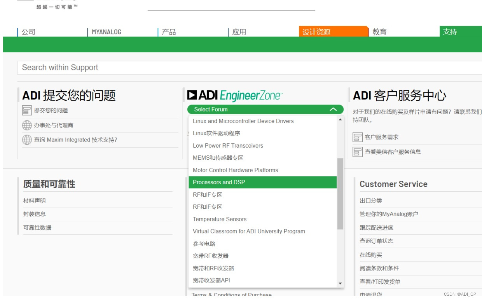Click the form icon beside 提交您的问题
This screenshot has height=300, width=482.
pos(27,110)
